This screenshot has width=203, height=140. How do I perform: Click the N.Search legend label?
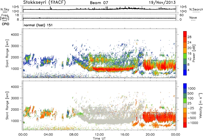coord(196,9)
